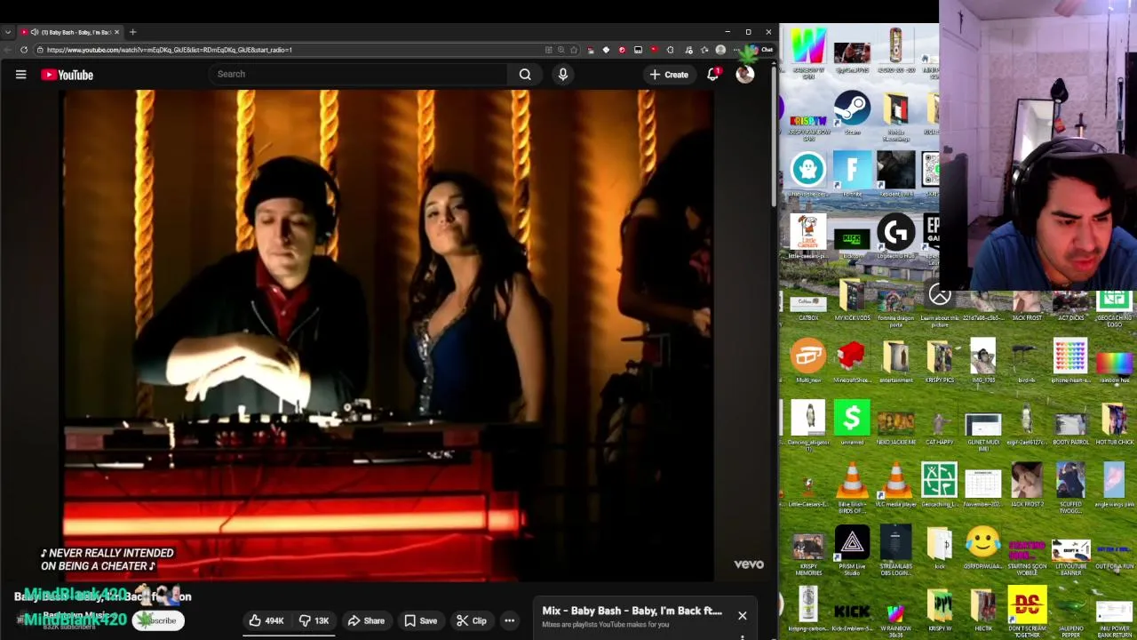
Task: Close the Baby Bash browser tab
Action: tap(116, 32)
